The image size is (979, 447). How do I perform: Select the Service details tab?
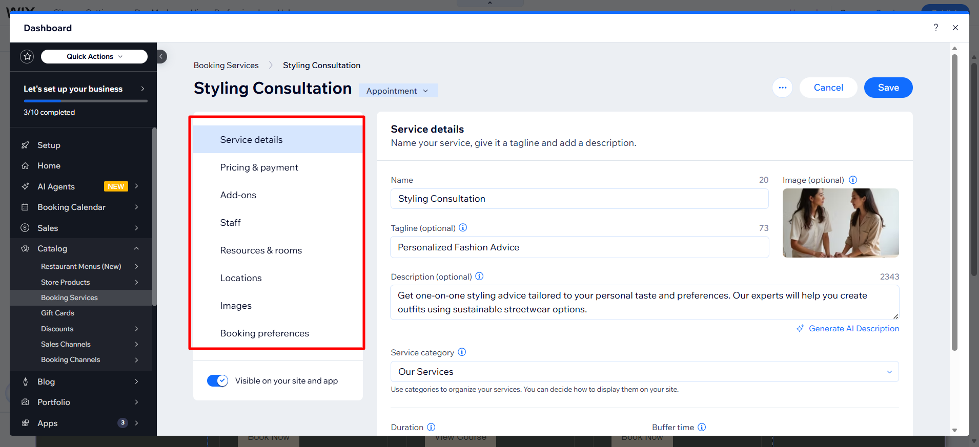pyautogui.click(x=278, y=139)
